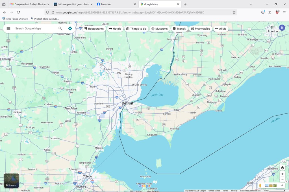289x192 pixels.
Task: Close the Gmail tab
Action: (x=48, y=4)
